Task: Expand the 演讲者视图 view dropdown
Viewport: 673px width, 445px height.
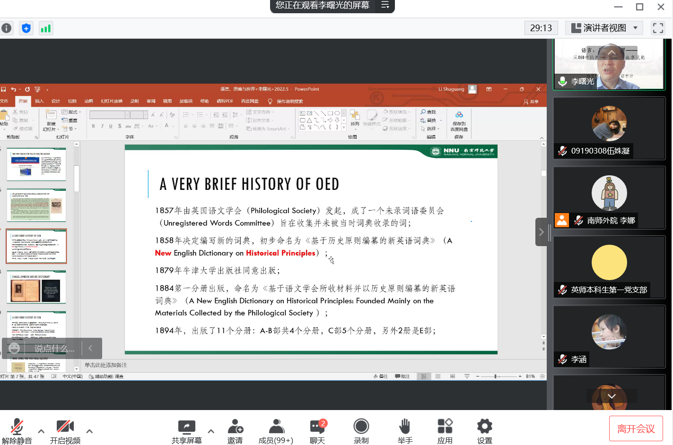Action: (636, 28)
